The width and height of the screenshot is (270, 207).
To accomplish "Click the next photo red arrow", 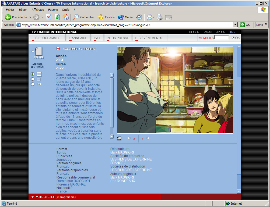I will pos(148,138).
